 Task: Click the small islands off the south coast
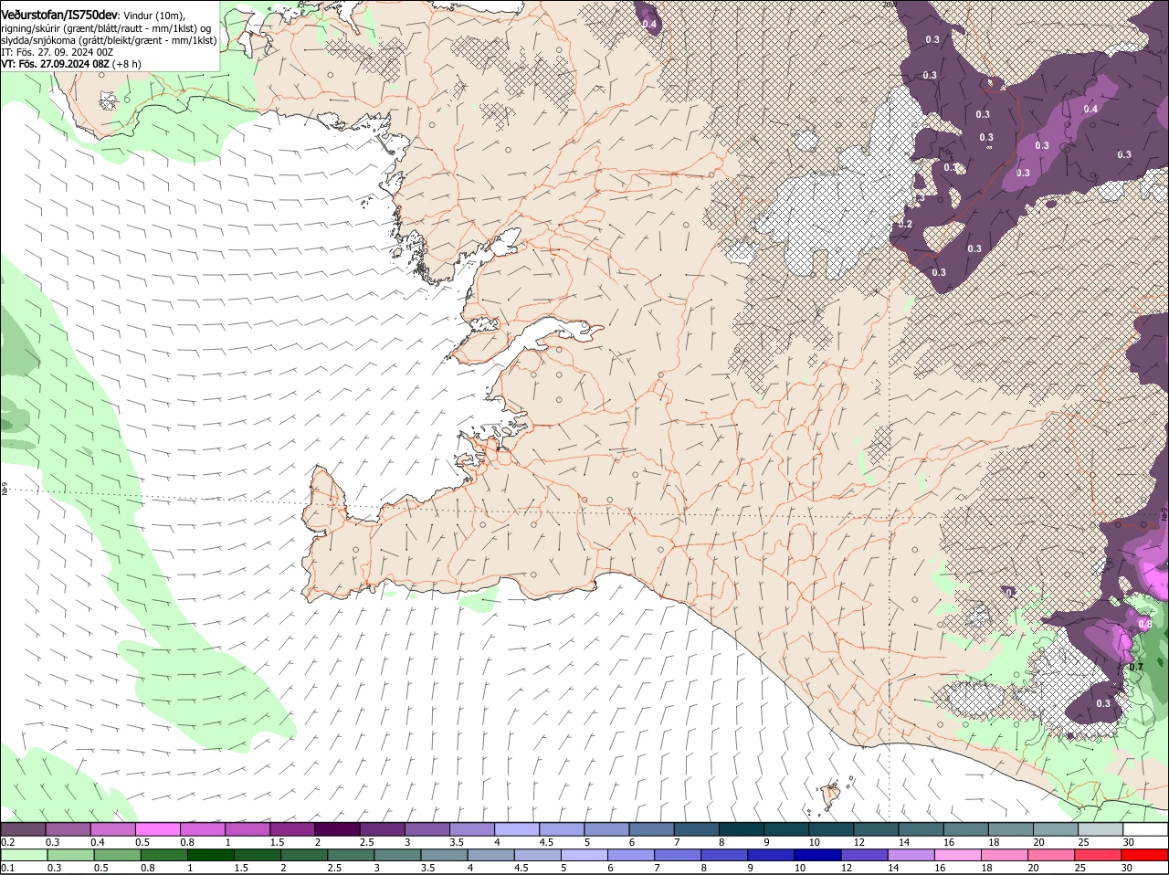tap(832, 795)
